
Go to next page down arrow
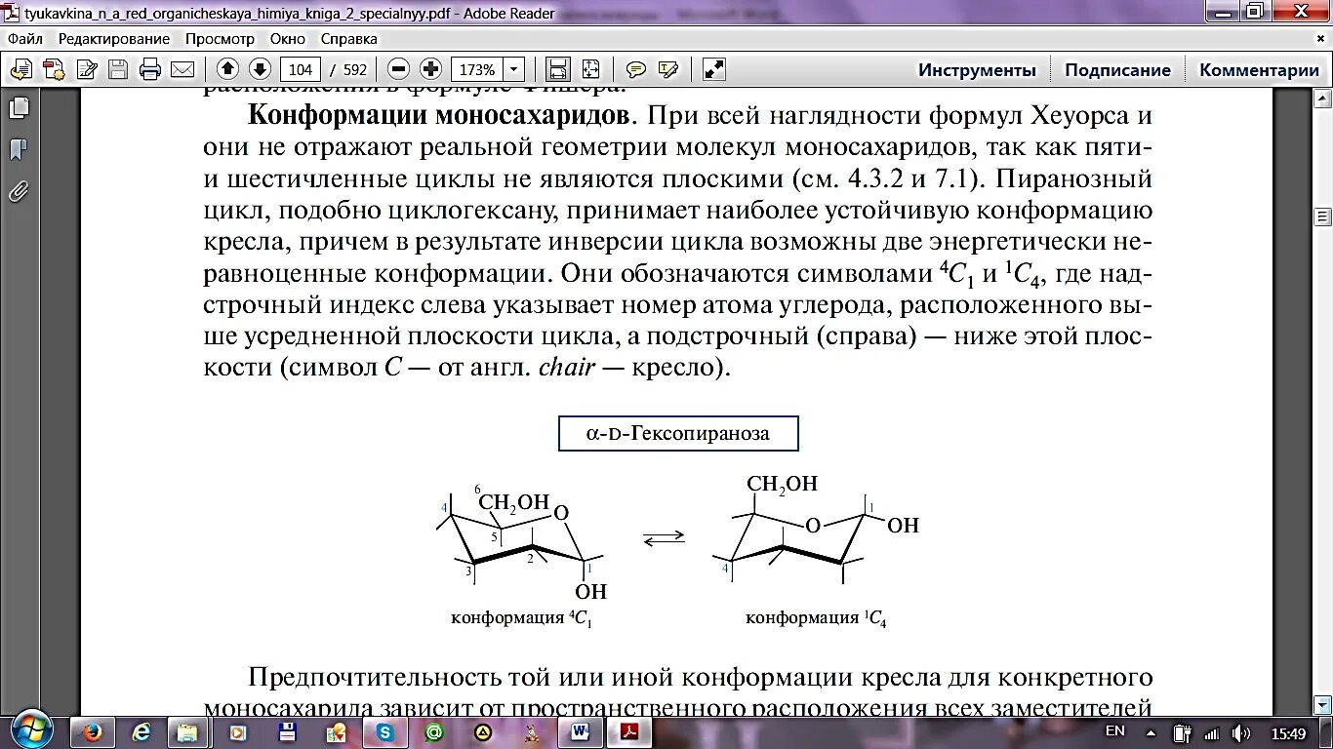[260, 69]
